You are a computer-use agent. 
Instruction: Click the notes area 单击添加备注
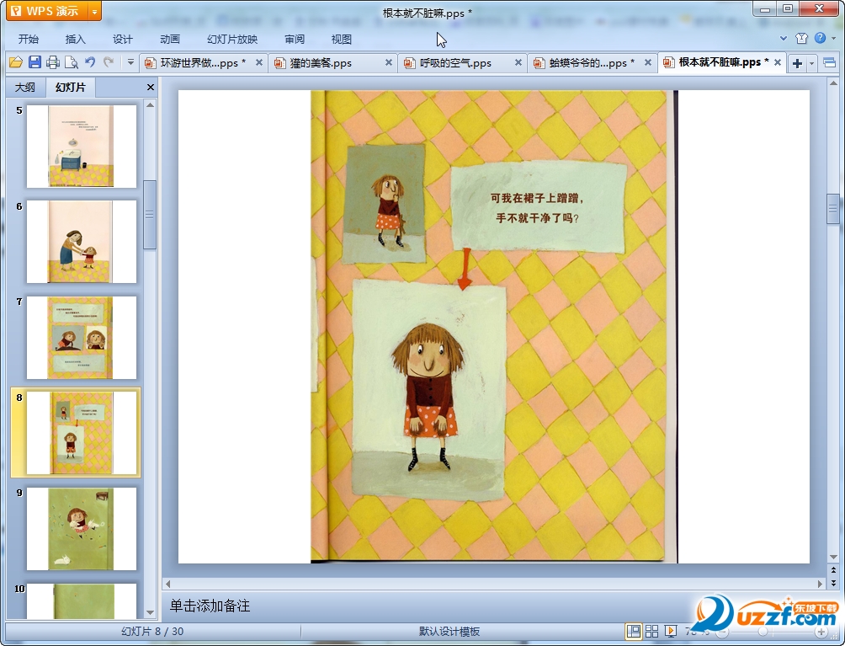point(210,606)
